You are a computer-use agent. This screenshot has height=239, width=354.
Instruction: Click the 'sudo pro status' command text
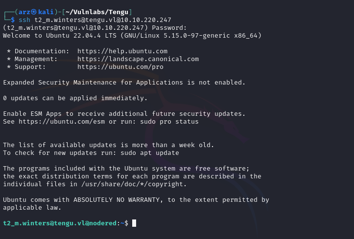[x=169, y=122]
